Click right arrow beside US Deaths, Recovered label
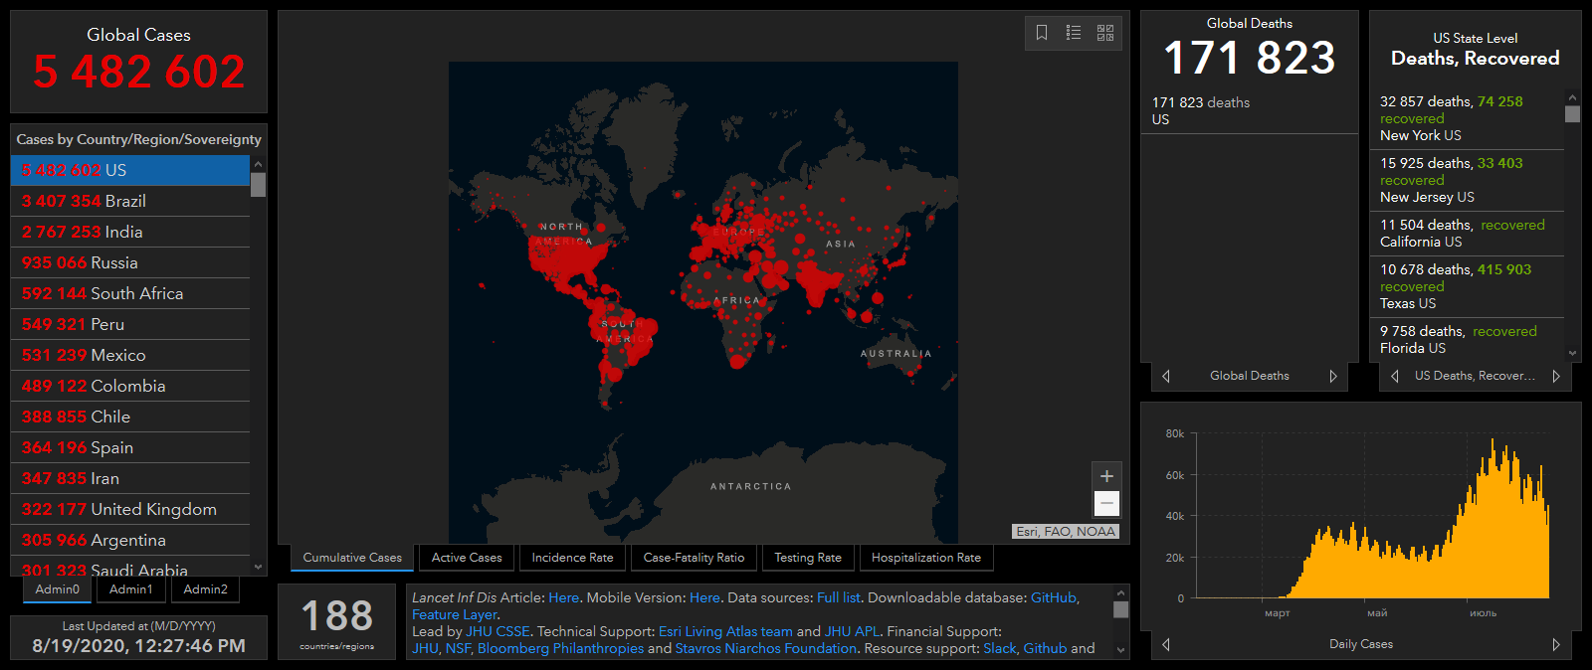This screenshot has width=1592, height=670. [1556, 376]
